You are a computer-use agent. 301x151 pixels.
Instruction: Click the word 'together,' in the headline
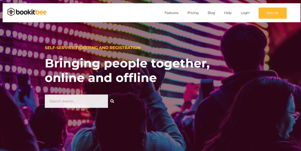point(180,64)
